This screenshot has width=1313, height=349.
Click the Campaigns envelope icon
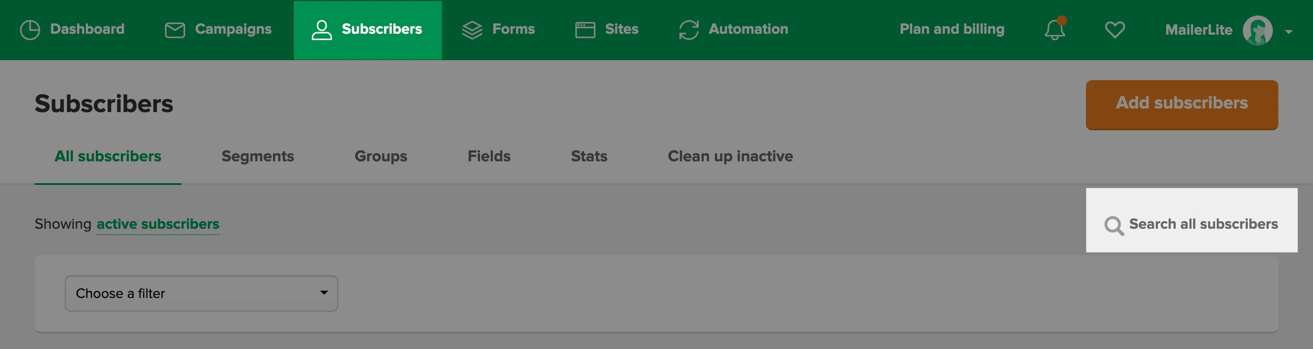(175, 30)
